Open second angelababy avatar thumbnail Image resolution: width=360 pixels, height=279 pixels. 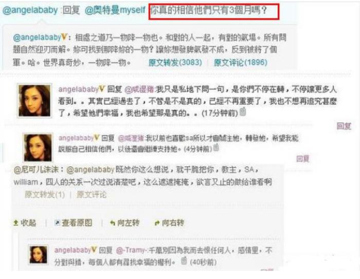pyautogui.click(x=38, y=147)
